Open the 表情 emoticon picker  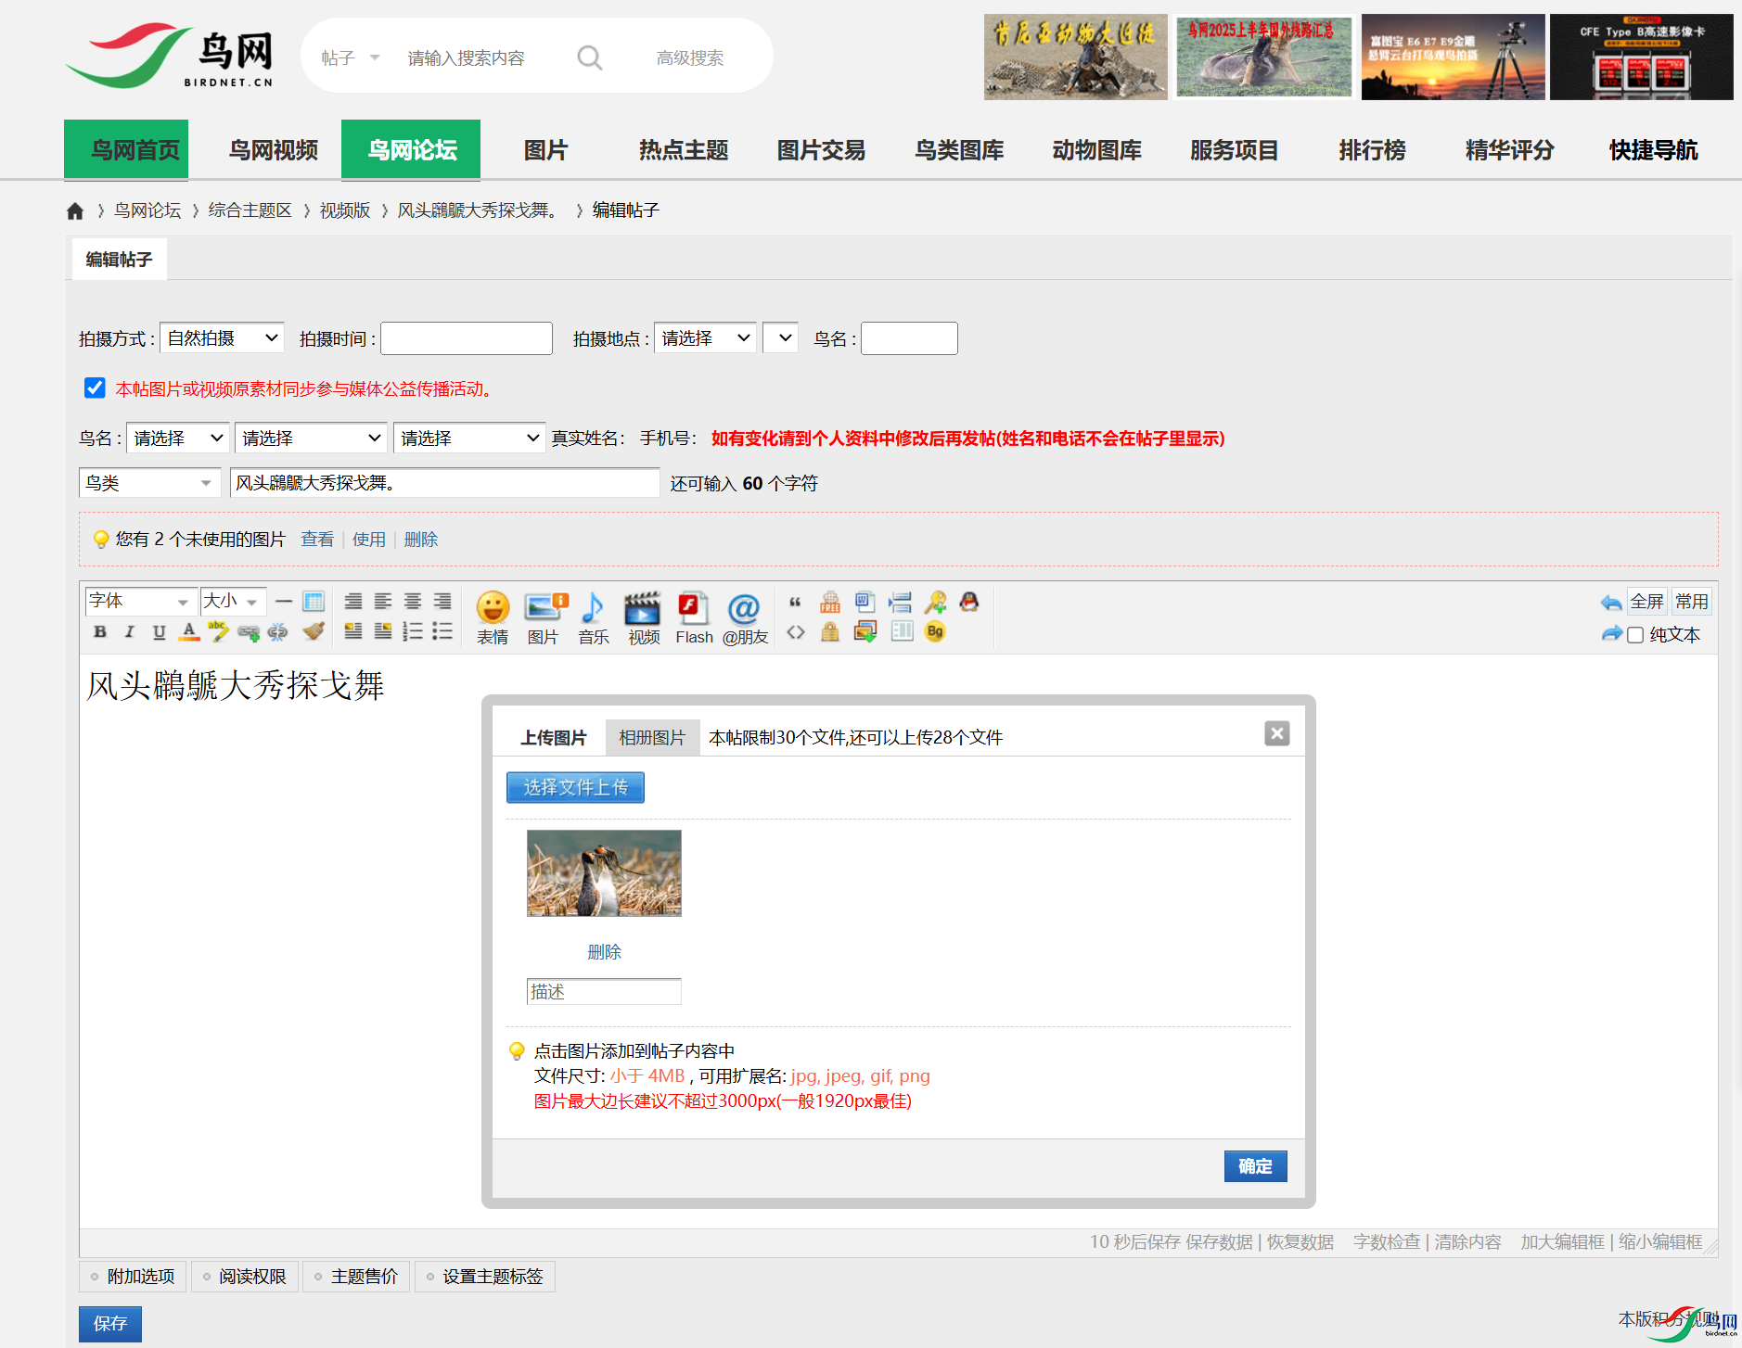(x=493, y=618)
